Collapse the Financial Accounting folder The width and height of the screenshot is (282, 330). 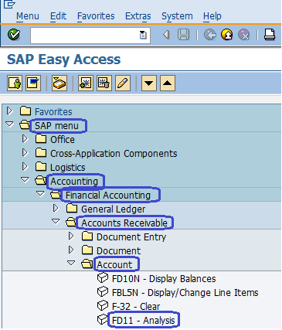click(40, 194)
